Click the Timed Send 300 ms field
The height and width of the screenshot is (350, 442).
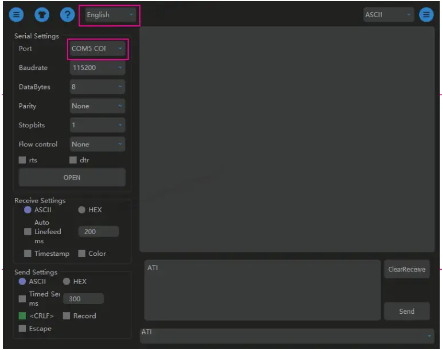tap(84, 299)
